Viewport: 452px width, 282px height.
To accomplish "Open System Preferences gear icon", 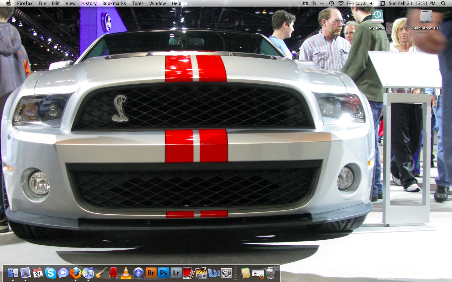I will tap(226, 273).
